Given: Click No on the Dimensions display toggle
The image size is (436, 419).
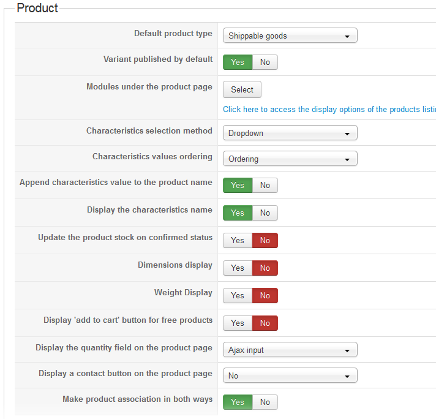Looking at the screenshot, I should (x=265, y=268).
